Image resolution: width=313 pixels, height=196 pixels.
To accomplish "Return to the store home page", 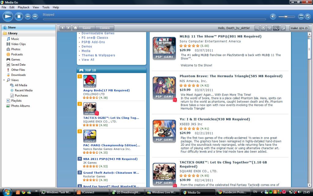I will (75, 28).
